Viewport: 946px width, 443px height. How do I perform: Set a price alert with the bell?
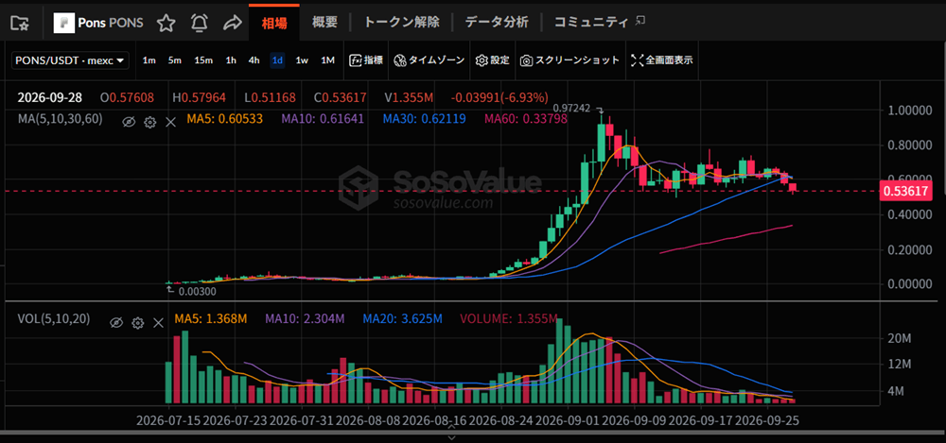pos(199,23)
